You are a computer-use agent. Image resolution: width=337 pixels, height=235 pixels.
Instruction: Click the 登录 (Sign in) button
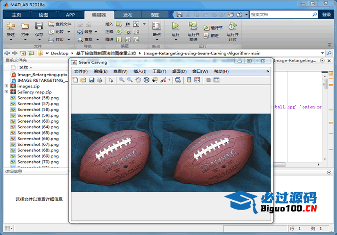[327, 15]
